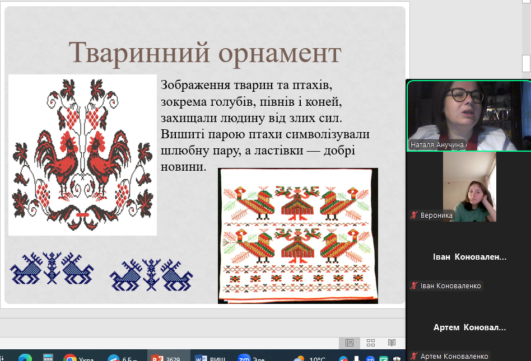Click the muted microphone icon beside Вероника

pyautogui.click(x=414, y=215)
